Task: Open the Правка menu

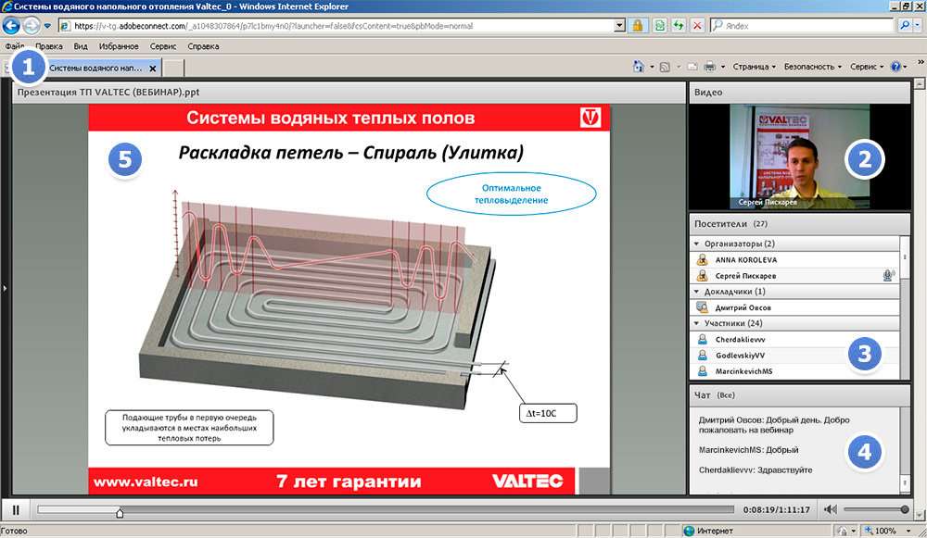Action: point(48,46)
